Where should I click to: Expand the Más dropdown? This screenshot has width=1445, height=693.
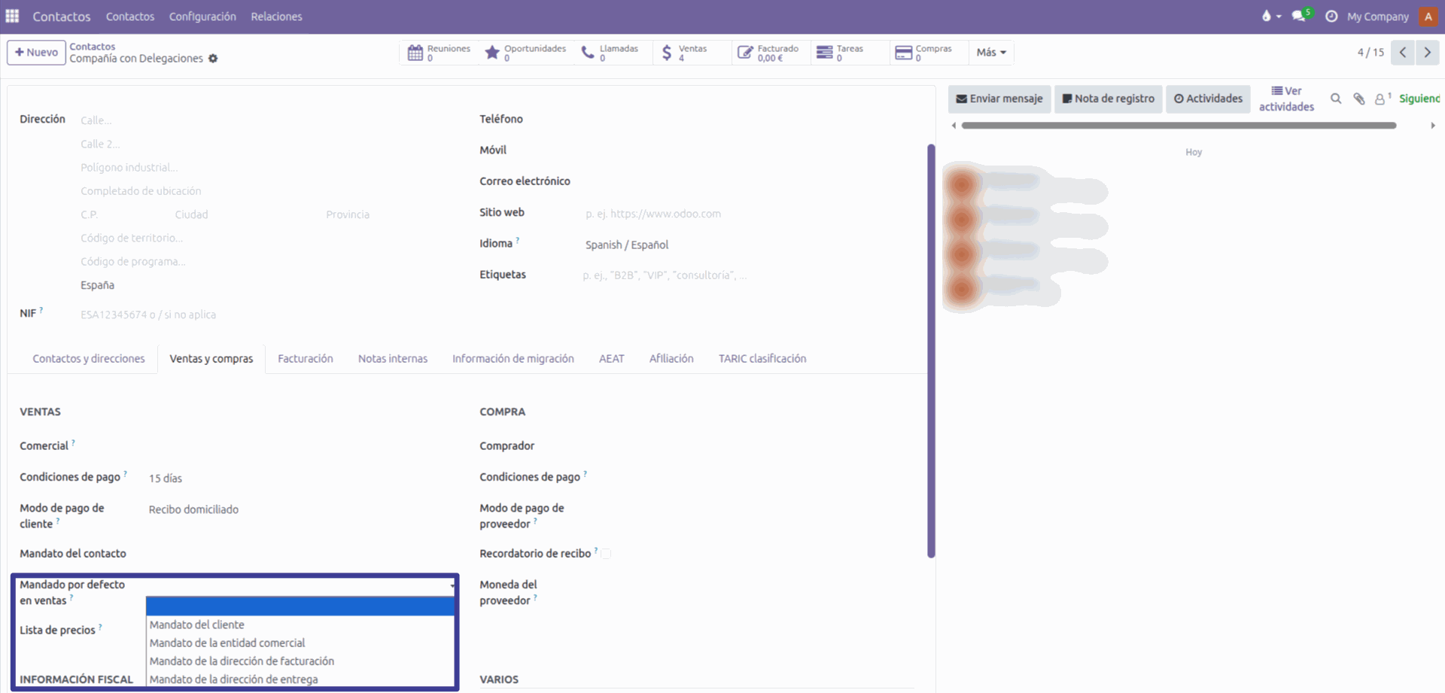point(990,53)
